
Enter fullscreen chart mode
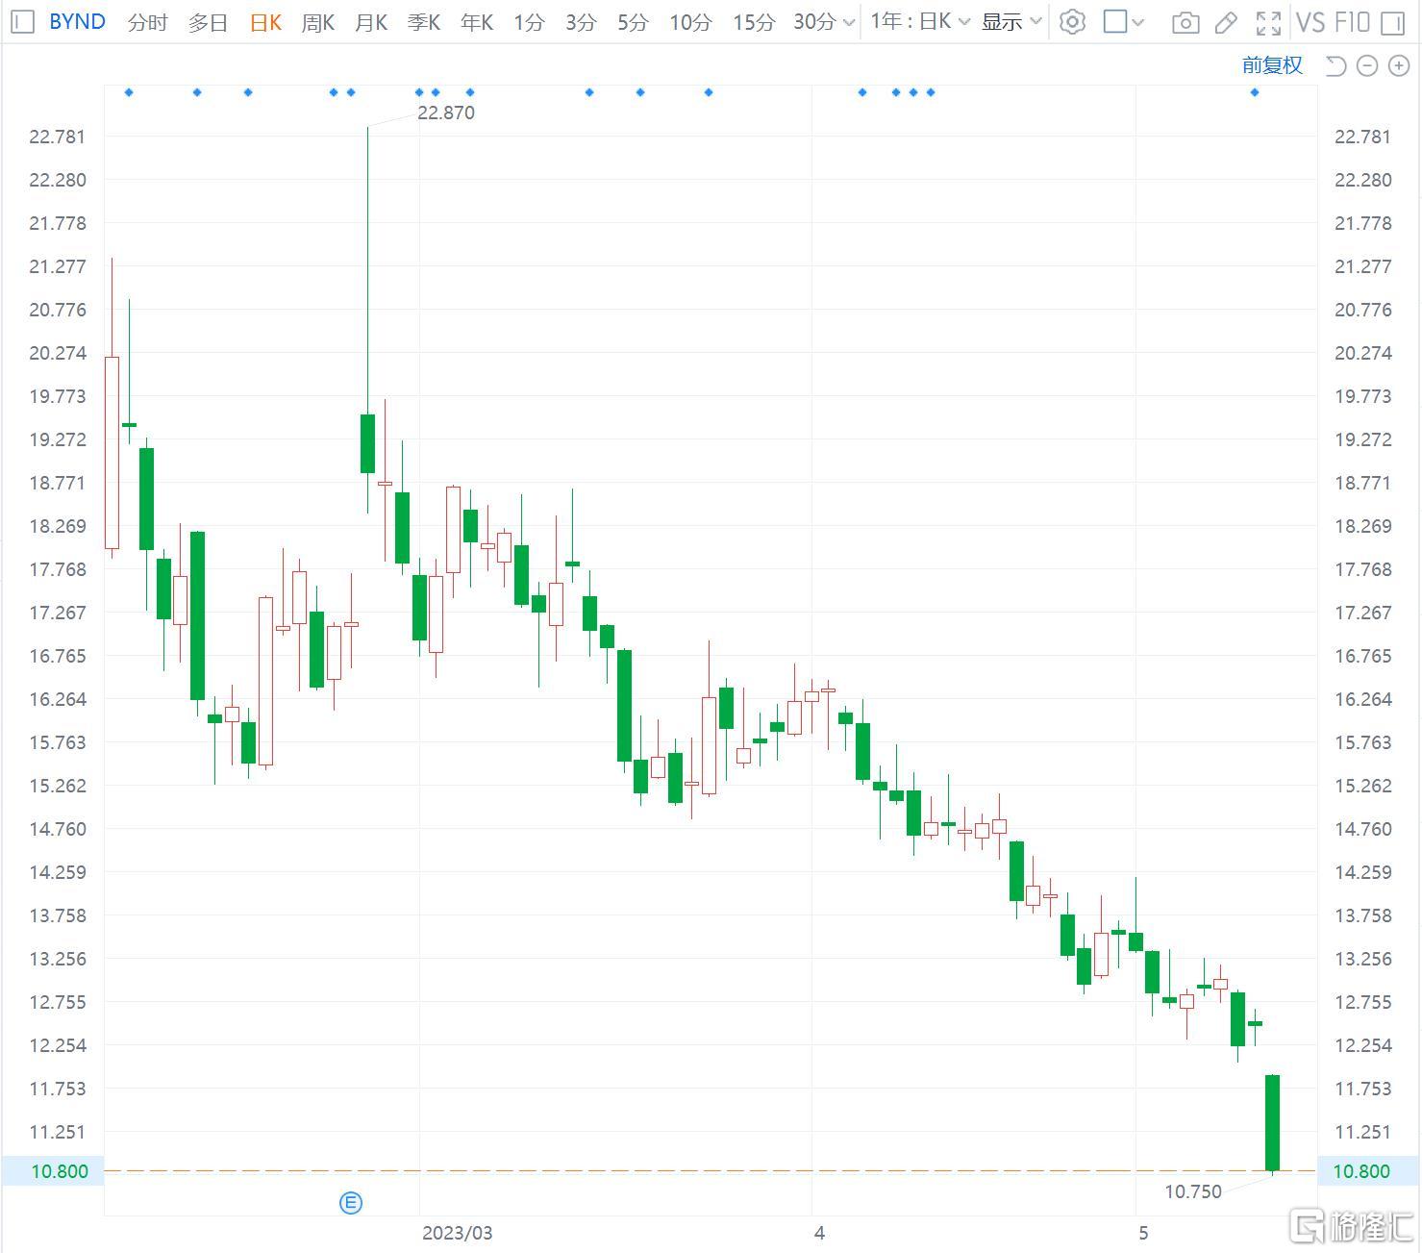click(x=1269, y=22)
